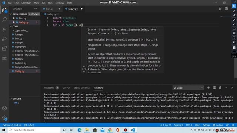Show previous signature help overload
This screenshot has height=133, width=237.
tap(84, 66)
